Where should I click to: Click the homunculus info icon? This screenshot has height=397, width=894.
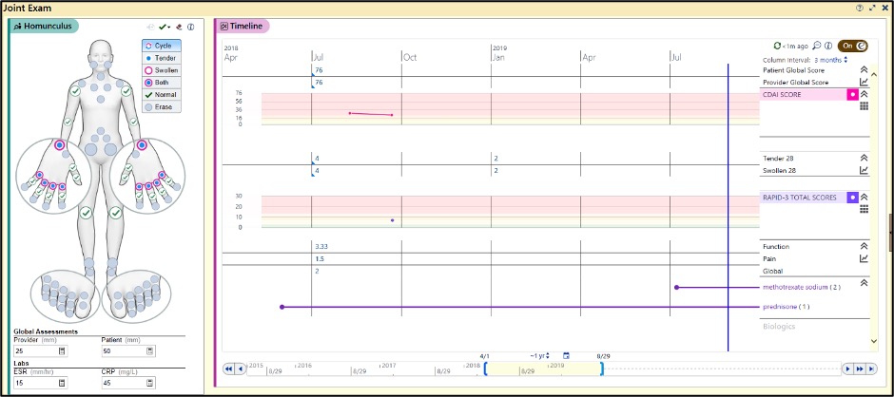click(191, 28)
